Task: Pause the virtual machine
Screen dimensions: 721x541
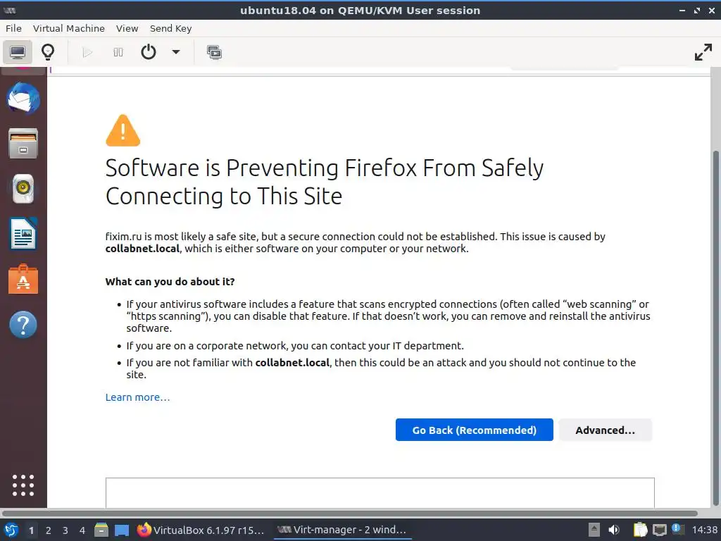Action: pos(118,52)
